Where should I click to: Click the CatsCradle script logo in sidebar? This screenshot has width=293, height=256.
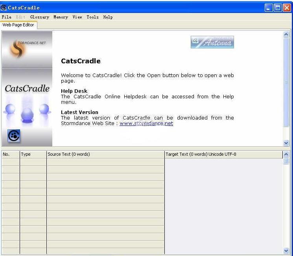27,88
